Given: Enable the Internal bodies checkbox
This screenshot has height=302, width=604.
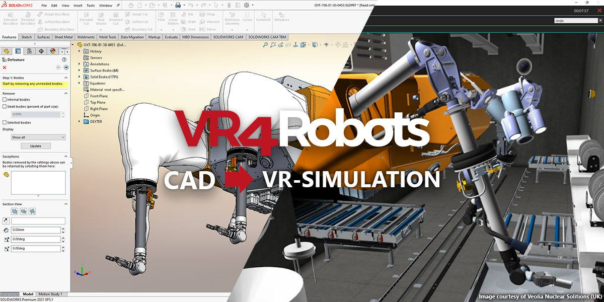Looking at the screenshot, I should (x=5, y=100).
